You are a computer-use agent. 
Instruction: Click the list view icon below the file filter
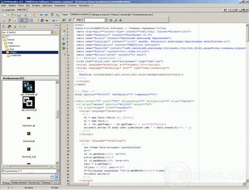52,177
